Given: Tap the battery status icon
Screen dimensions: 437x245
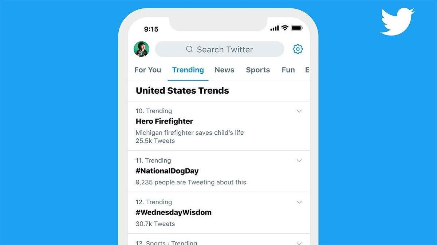Looking at the screenshot, I should (297, 28).
